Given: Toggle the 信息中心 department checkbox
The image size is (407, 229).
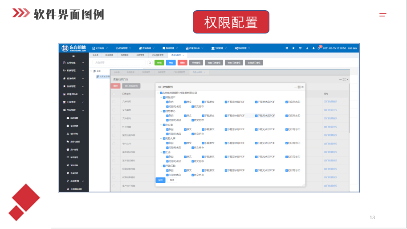Looking at the screenshot, I should [164, 111].
